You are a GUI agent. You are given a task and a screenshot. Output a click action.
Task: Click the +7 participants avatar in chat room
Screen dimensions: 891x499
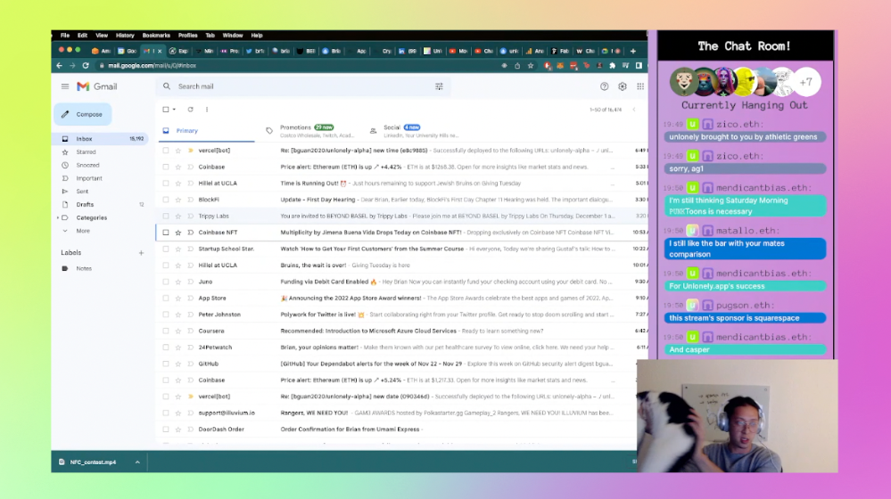[805, 82]
